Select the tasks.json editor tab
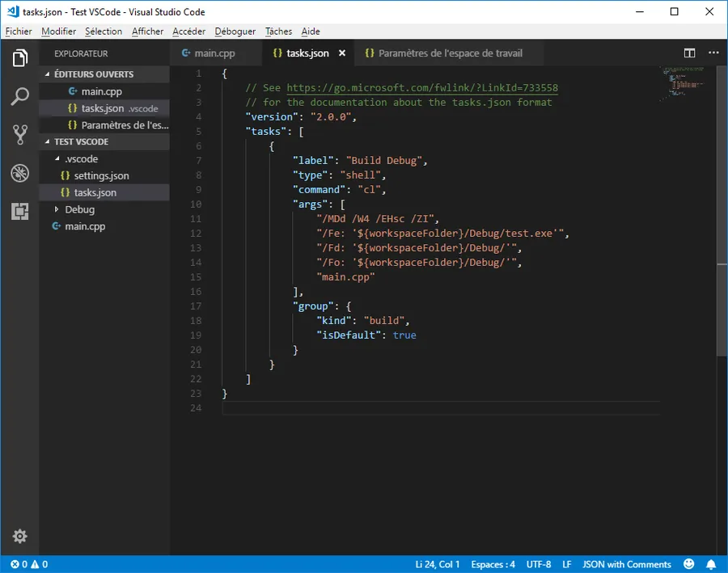 click(x=307, y=53)
